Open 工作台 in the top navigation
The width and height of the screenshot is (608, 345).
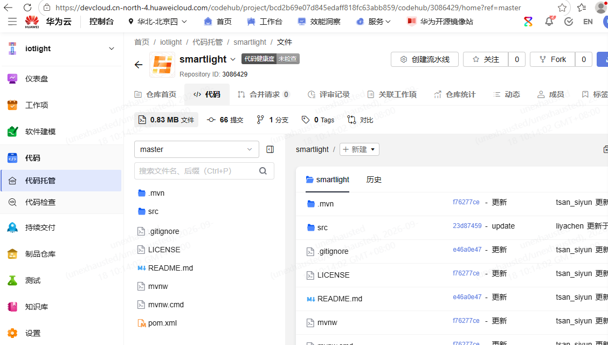tap(265, 22)
